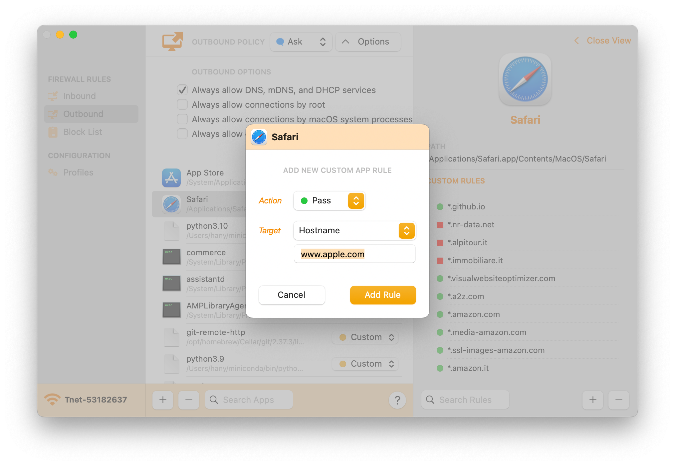Click the Profiles gears icon
Viewport: 675px width, 466px height.
point(53,172)
